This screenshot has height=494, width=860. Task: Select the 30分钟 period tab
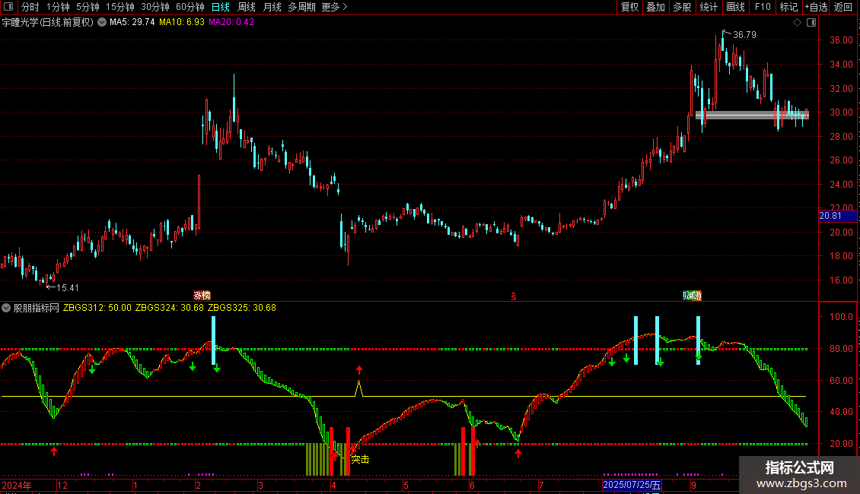[155, 7]
